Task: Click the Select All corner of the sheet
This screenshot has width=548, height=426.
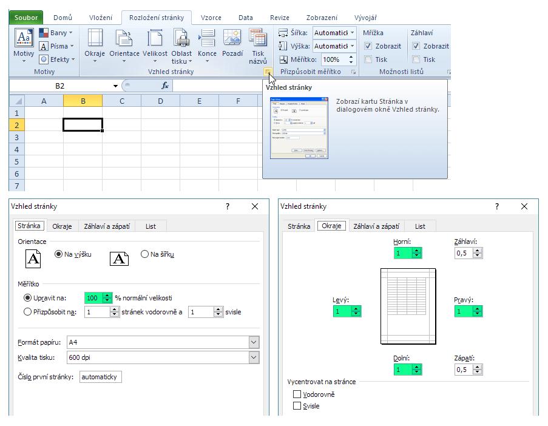Action: [17, 101]
